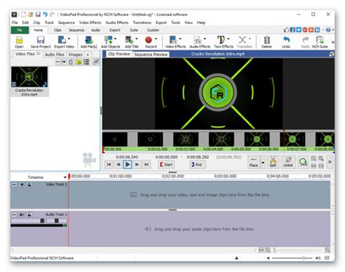This screenshot has height=272, width=345.
Task: Click the Place button
Action: (253, 162)
